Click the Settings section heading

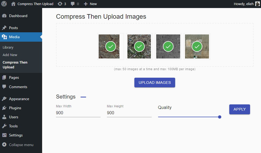(x=66, y=97)
